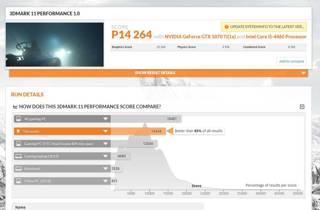Expand the Gaming PC (HTC Vive/Oculus Rift) arrow
Screen dimensions: 320x210
pyautogui.click(x=105, y=144)
